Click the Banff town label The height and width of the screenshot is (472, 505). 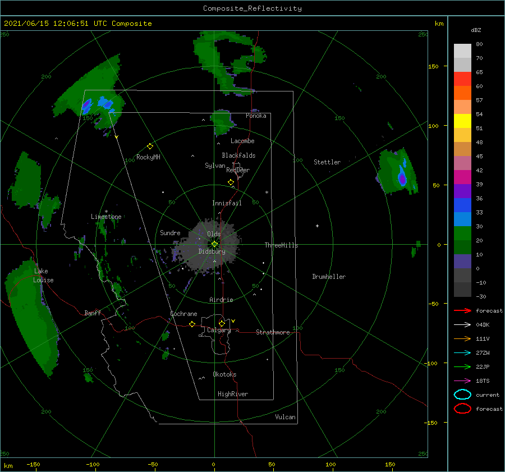point(93,313)
